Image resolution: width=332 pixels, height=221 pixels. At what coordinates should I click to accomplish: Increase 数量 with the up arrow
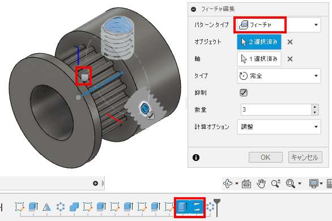click(315, 107)
